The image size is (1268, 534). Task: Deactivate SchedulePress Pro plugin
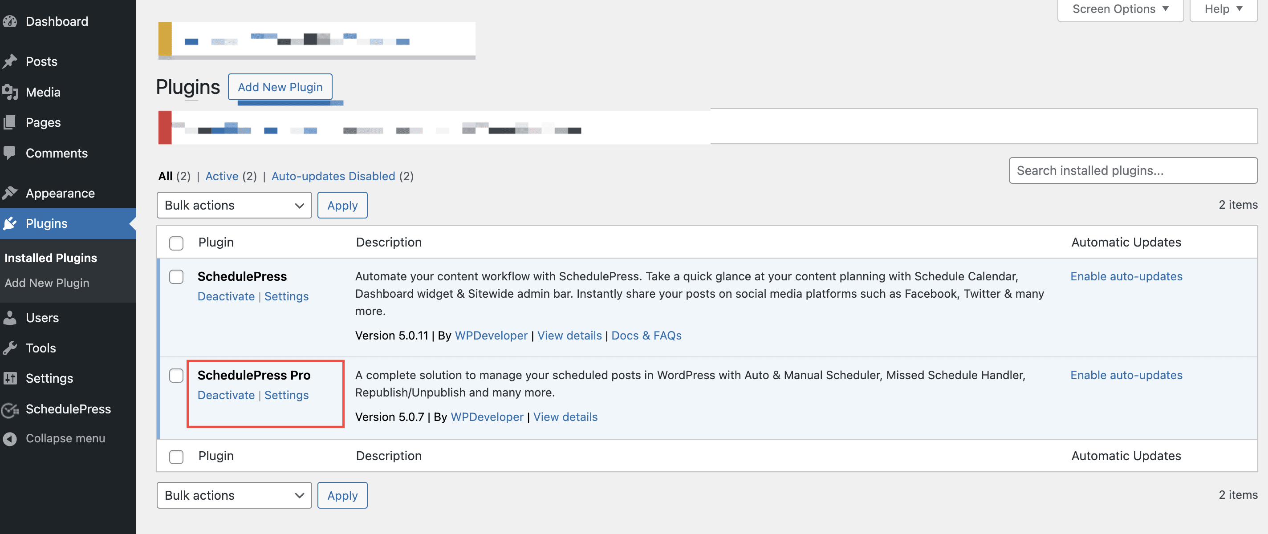point(226,395)
